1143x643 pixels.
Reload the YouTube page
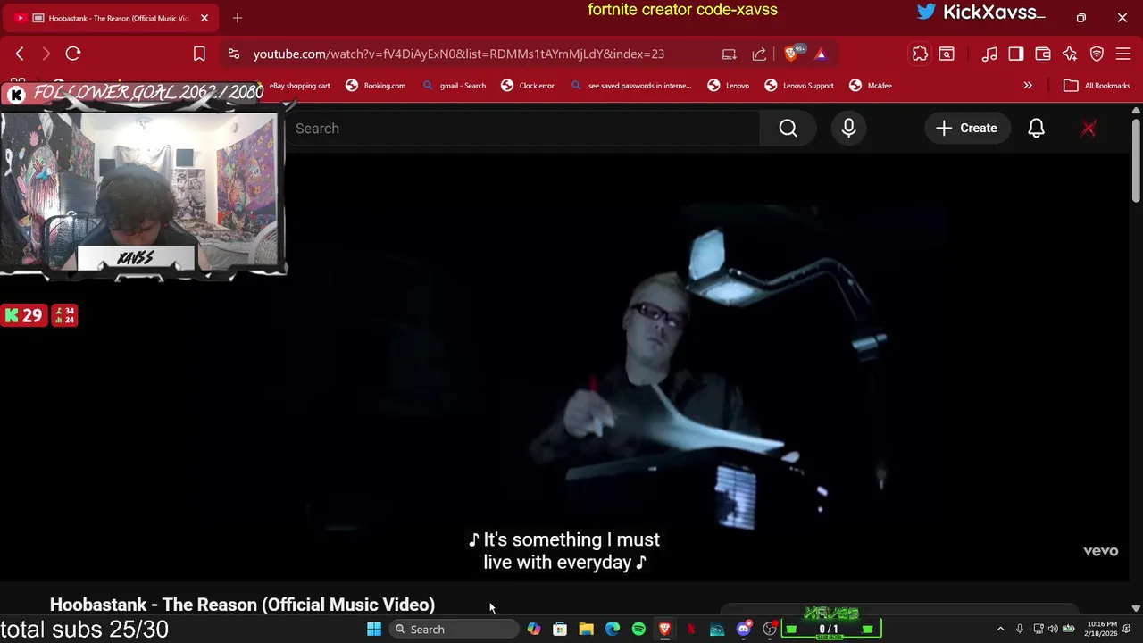73,54
